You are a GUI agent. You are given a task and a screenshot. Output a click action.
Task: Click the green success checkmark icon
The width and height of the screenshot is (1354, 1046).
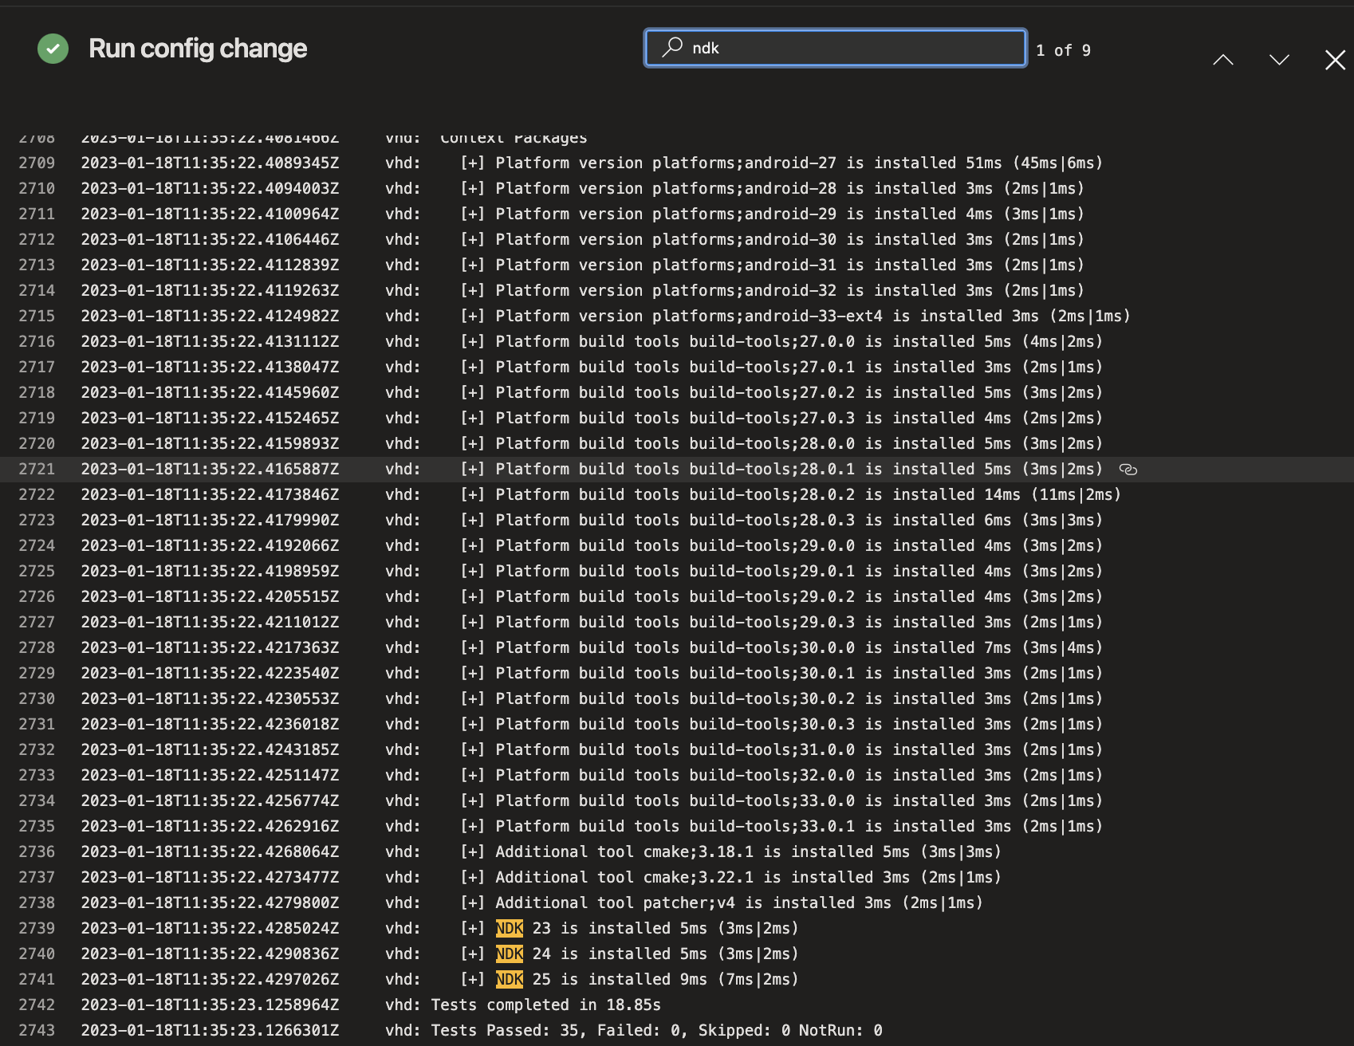(x=53, y=49)
